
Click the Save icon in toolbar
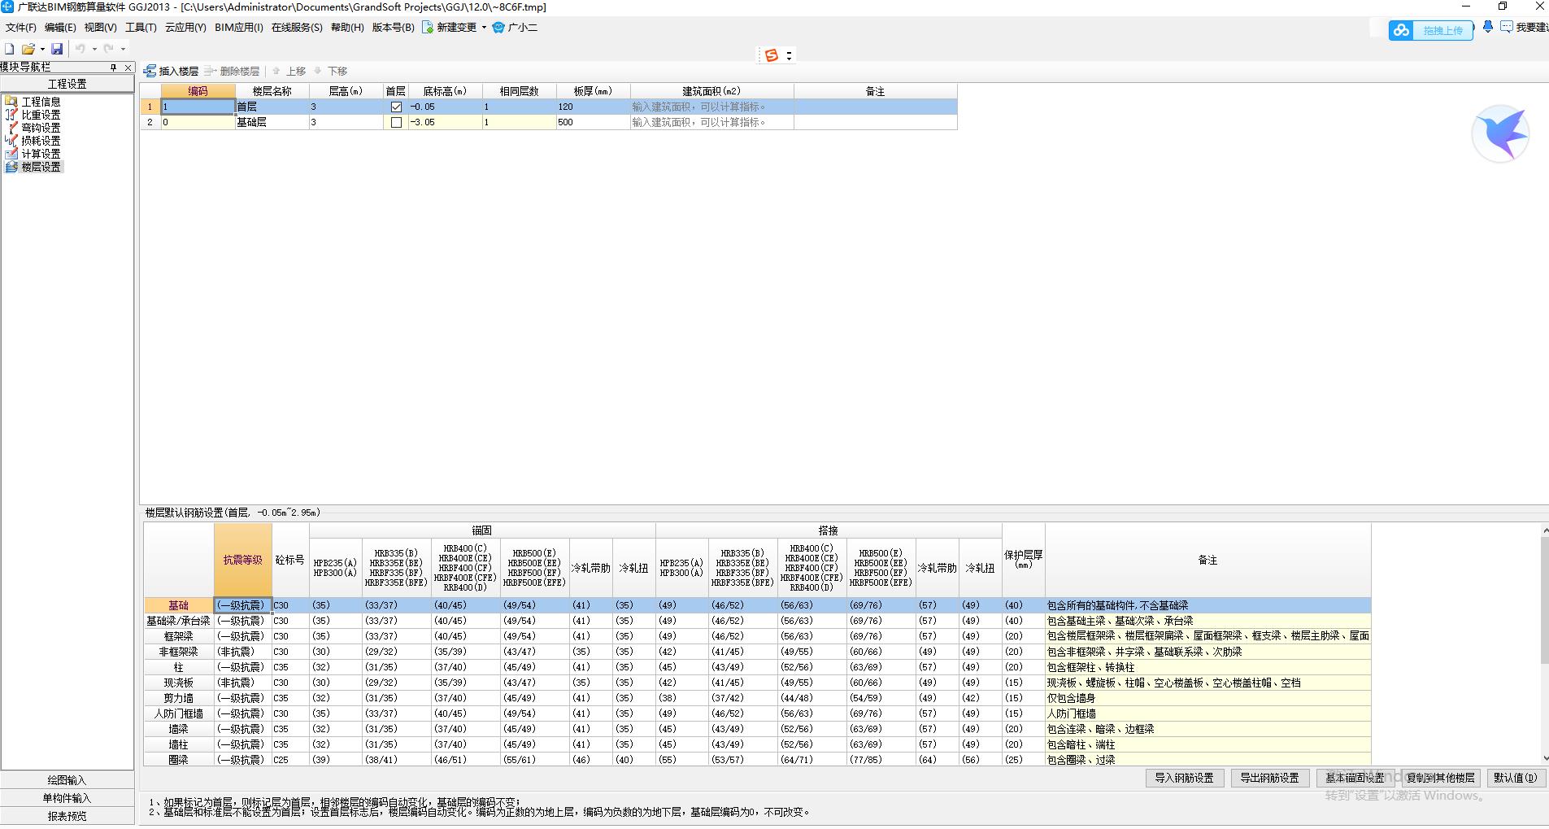(57, 49)
